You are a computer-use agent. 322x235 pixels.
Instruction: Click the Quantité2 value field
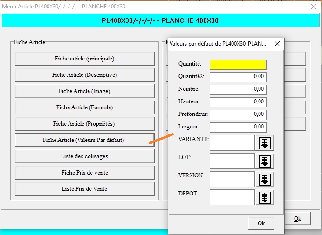(238, 77)
